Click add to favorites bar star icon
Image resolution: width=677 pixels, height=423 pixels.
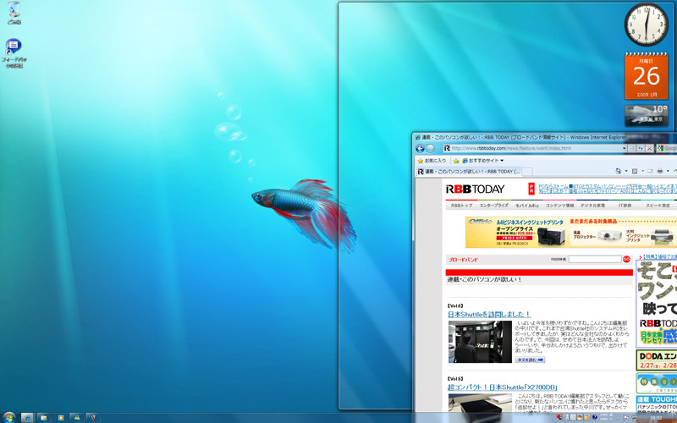pos(456,161)
